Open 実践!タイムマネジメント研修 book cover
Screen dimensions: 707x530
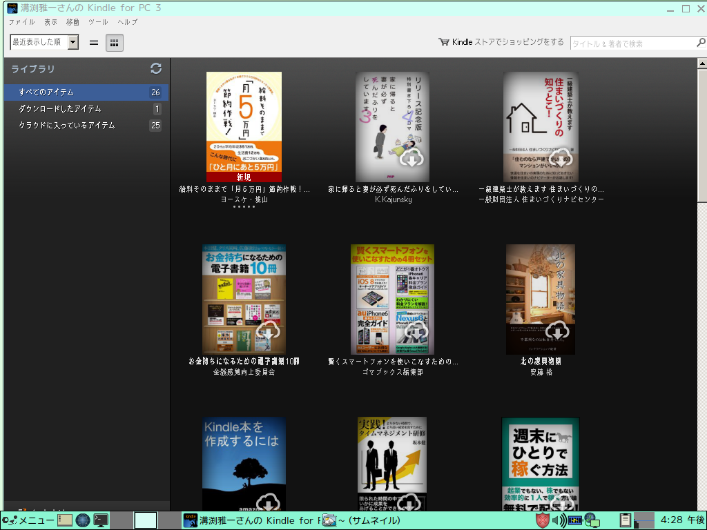[392, 463]
